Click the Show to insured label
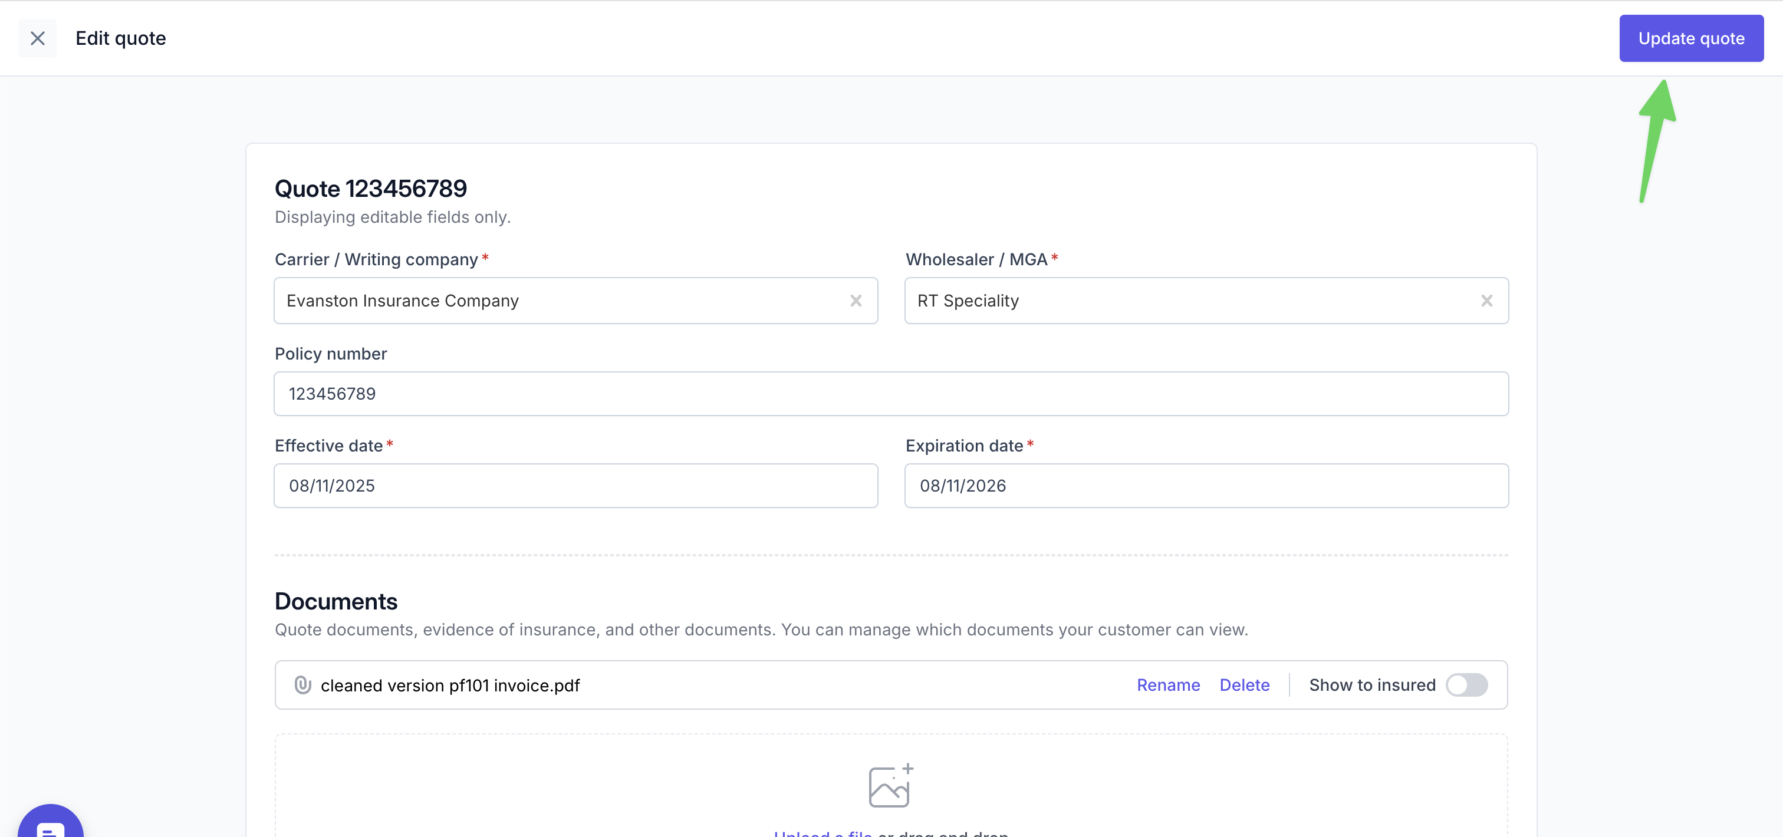Image resolution: width=1783 pixels, height=837 pixels. tap(1372, 685)
